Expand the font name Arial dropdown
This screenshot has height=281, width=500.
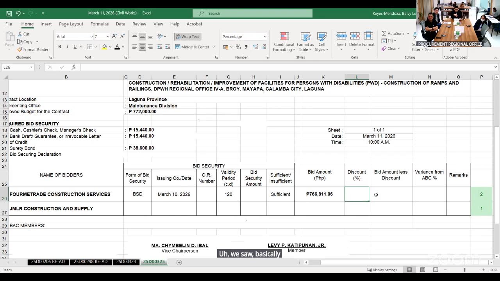91,37
